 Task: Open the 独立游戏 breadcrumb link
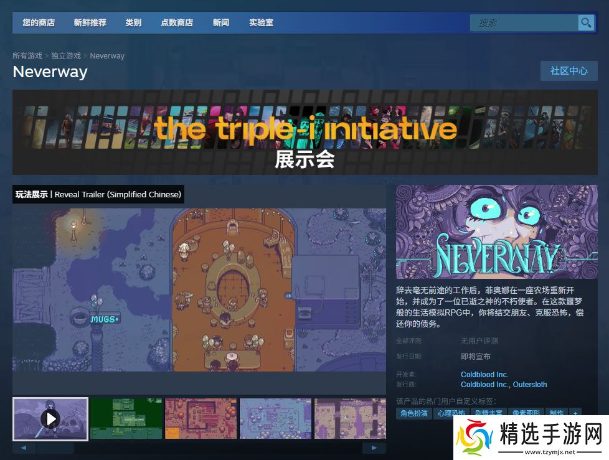click(x=66, y=56)
